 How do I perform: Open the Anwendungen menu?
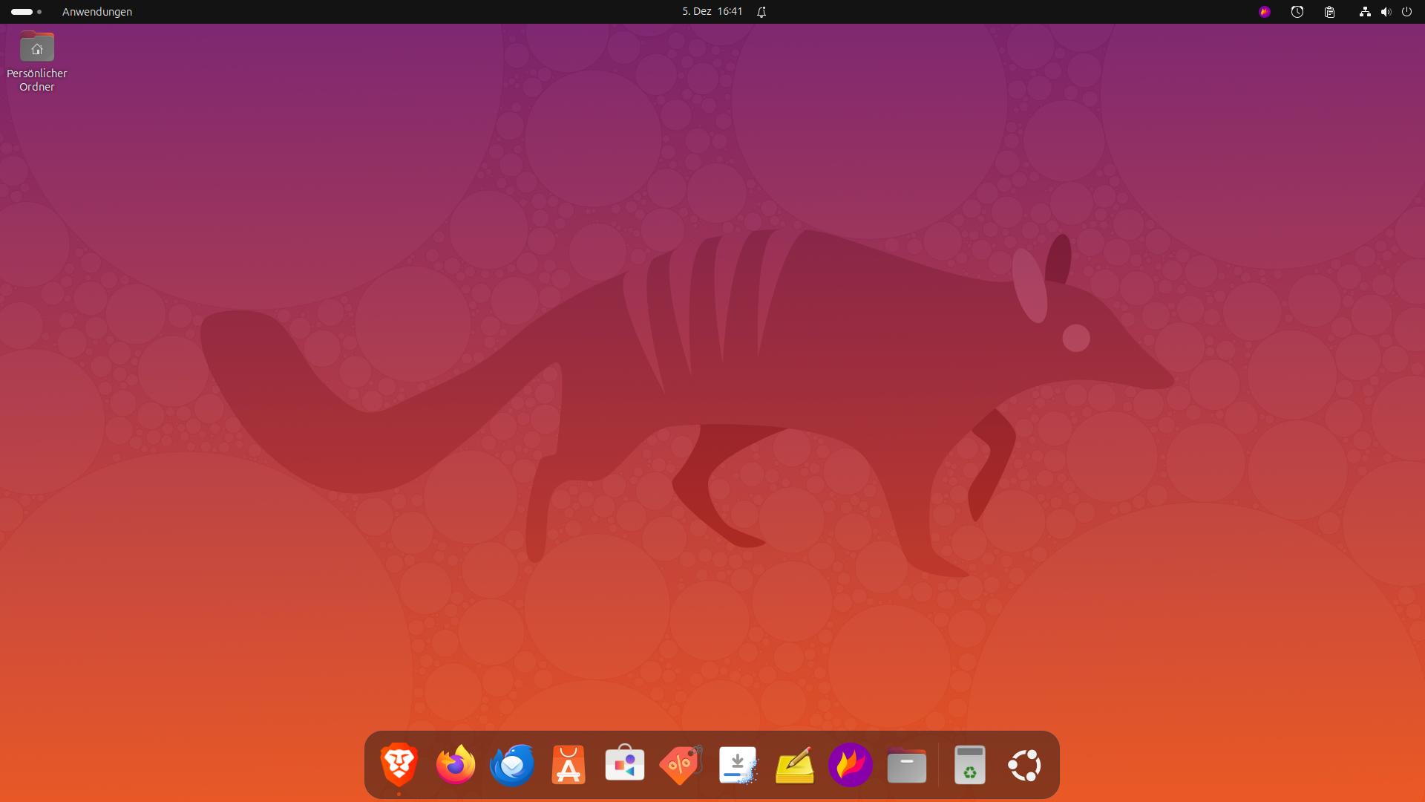coord(97,12)
